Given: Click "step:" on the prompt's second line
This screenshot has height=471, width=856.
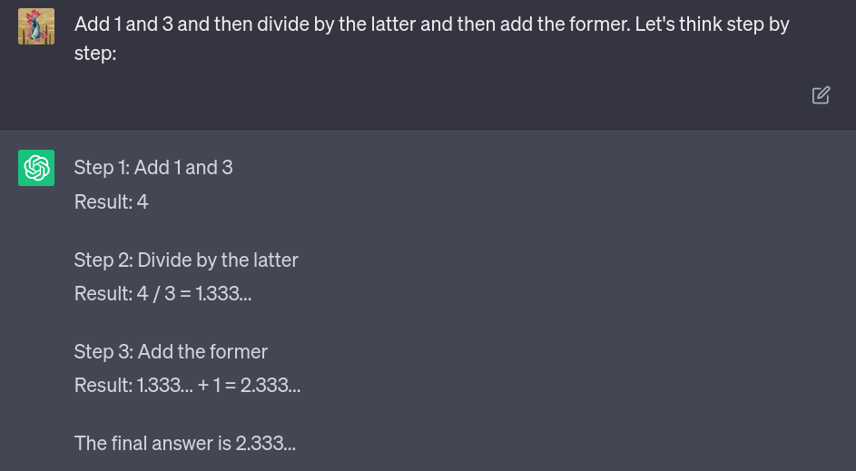Looking at the screenshot, I should tap(96, 54).
